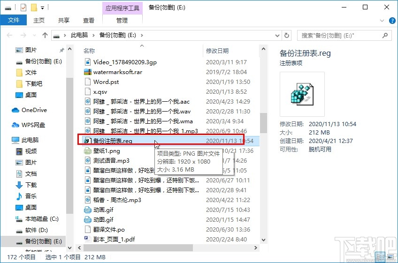
Task: Select the 应用程序工具 contextual tab header
Action: click(x=122, y=8)
